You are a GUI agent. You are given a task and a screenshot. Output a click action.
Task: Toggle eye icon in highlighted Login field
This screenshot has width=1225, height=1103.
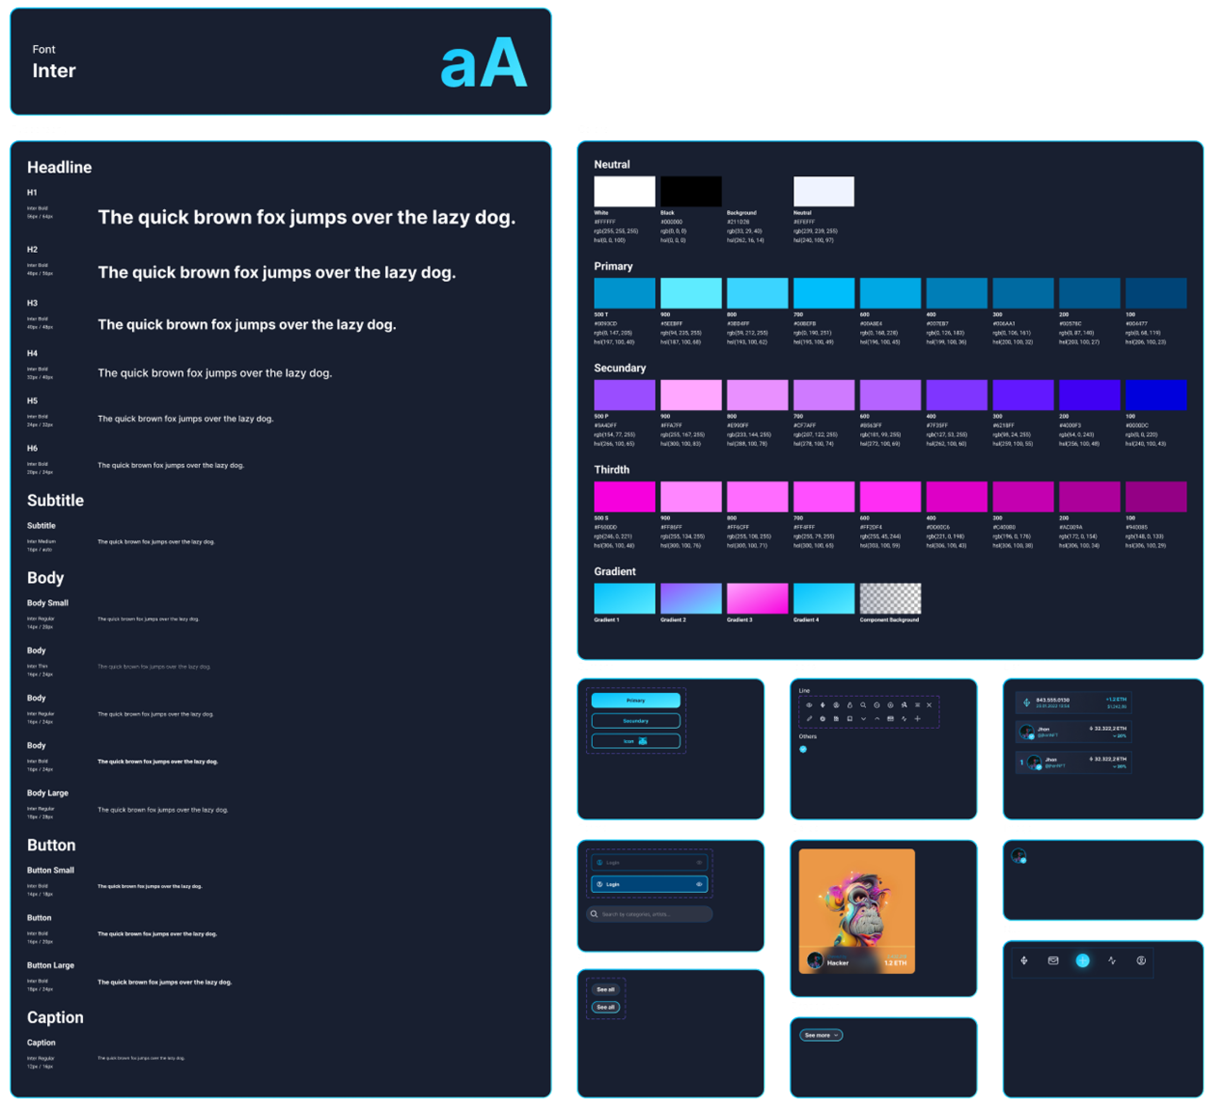tap(699, 884)
